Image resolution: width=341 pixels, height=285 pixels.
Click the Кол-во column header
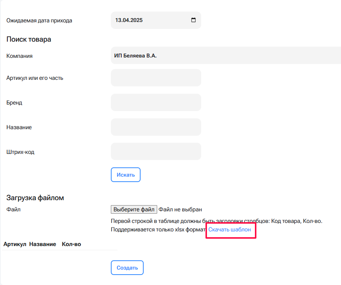pos(71,244)
